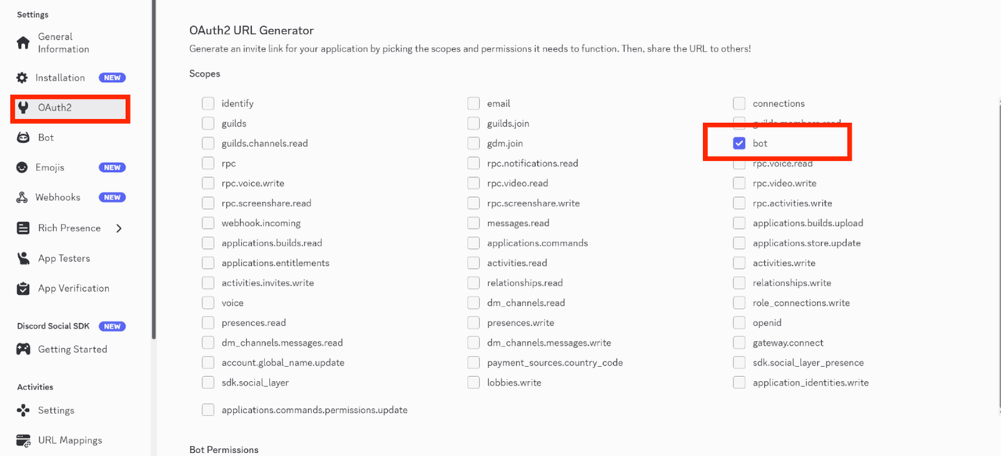This screenshot has width=1001, height=456.
Task: Check the connections scope checkbox
Action: pos(739,103)
